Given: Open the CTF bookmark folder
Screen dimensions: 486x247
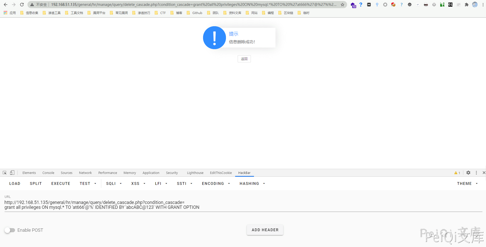Looking at the screenshot, I should tap(160, 13).
